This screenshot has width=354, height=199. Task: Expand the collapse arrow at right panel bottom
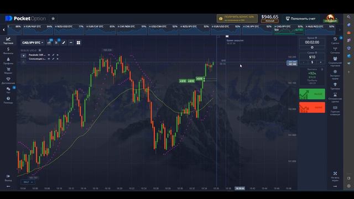[335, 186]
